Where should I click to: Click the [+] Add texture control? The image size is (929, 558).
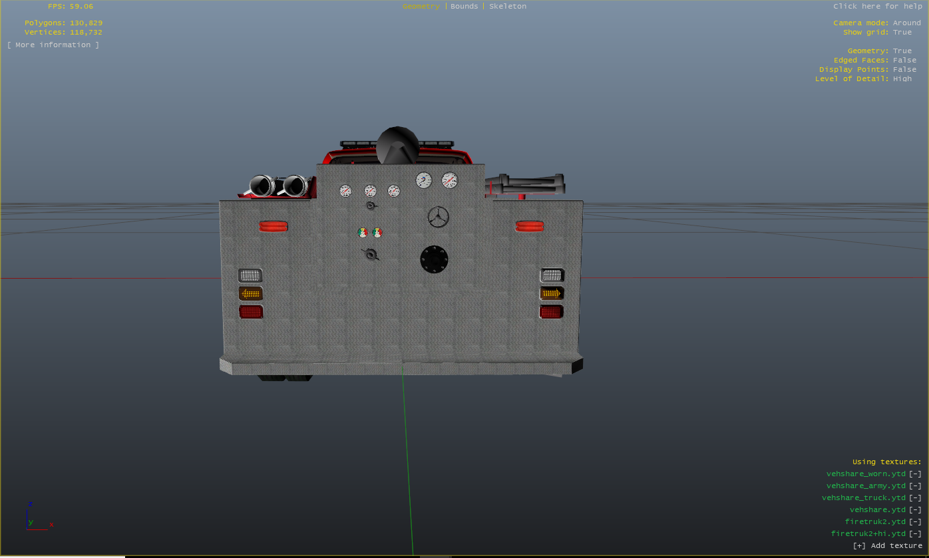click(887, 546)
